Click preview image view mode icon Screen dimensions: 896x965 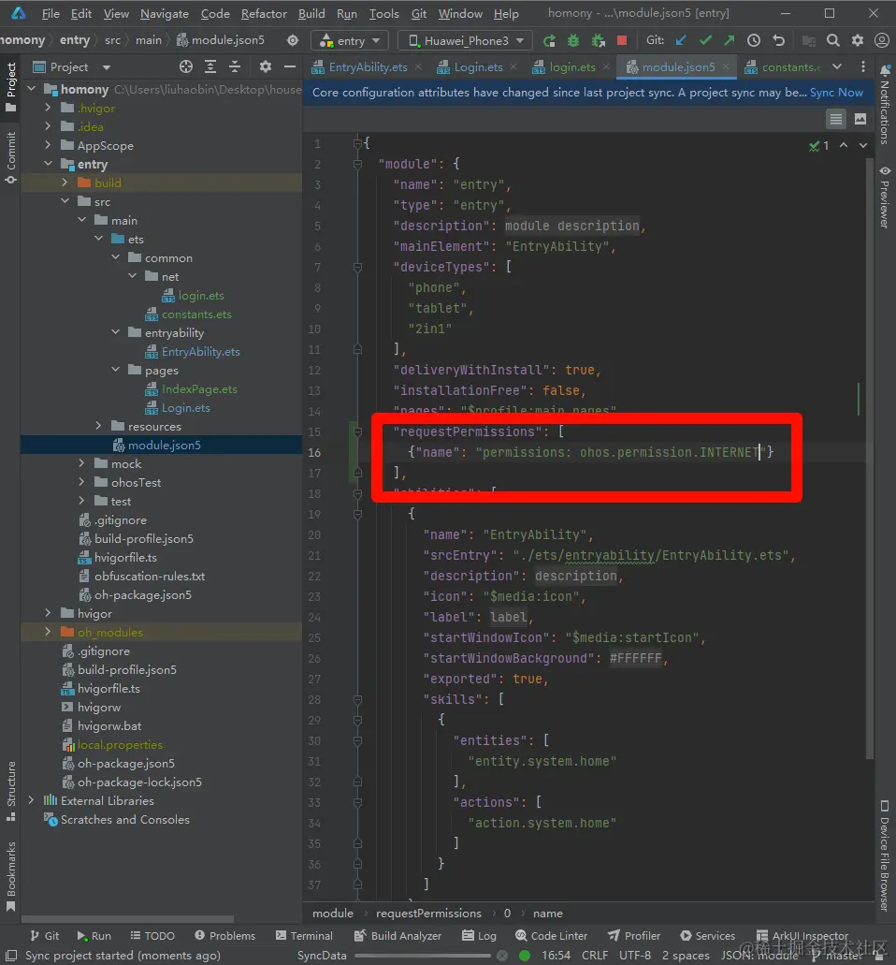point(860,120)
